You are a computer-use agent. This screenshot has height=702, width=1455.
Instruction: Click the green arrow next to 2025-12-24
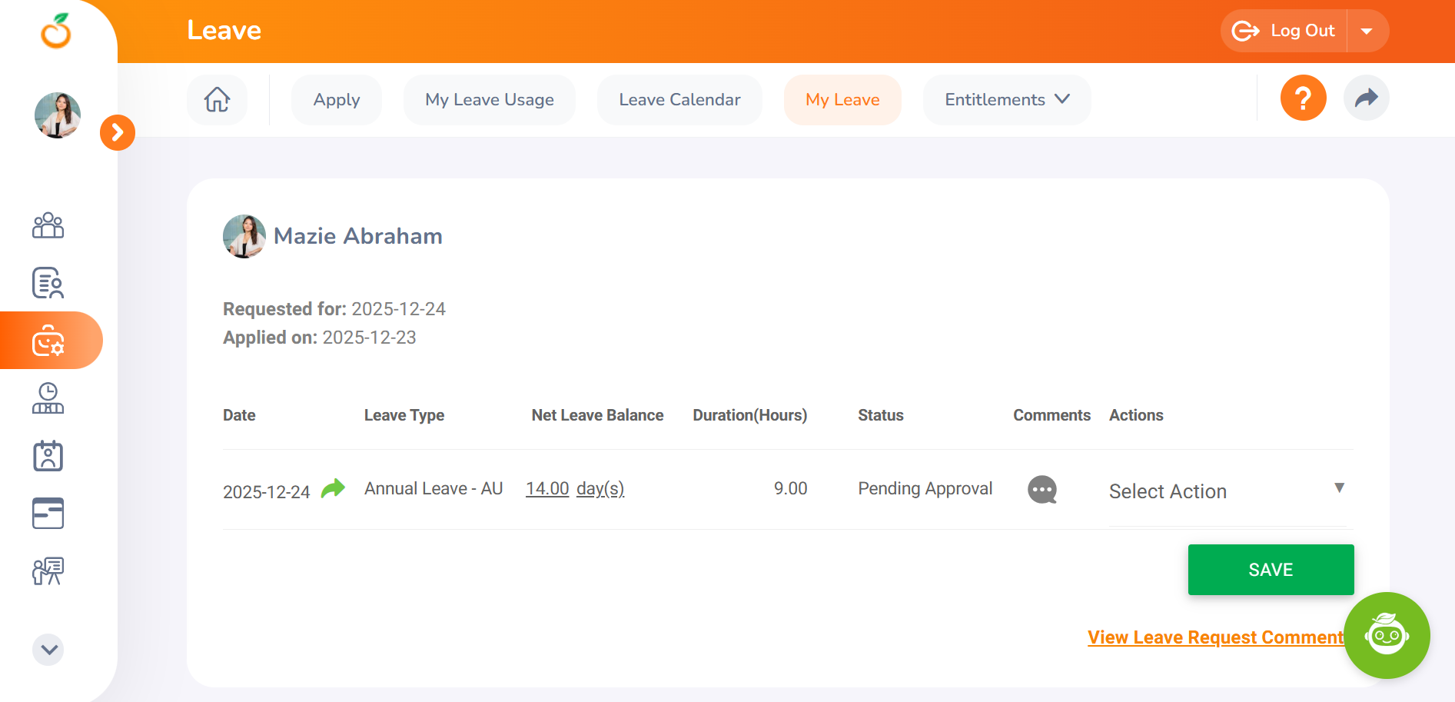point(333,489)
